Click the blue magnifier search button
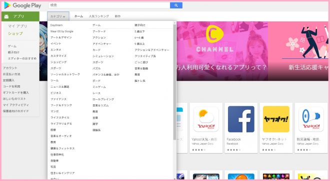This screenshot has height=181, width=330. click(176, 5)
